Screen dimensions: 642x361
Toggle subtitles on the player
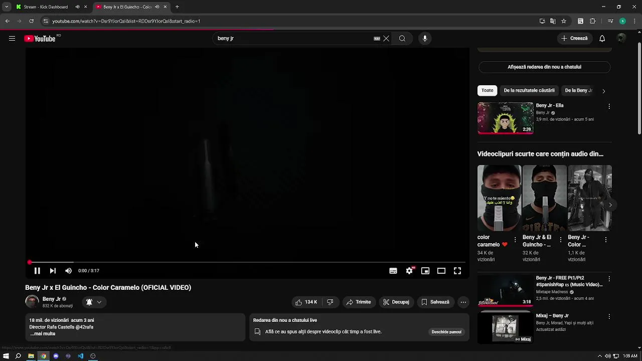(393, 271)
